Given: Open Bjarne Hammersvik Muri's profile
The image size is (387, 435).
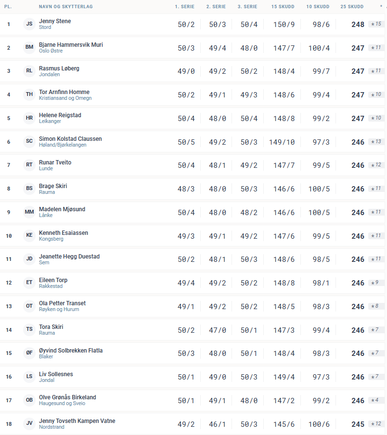Looking at the screenshot, I should tap(71, 45).
